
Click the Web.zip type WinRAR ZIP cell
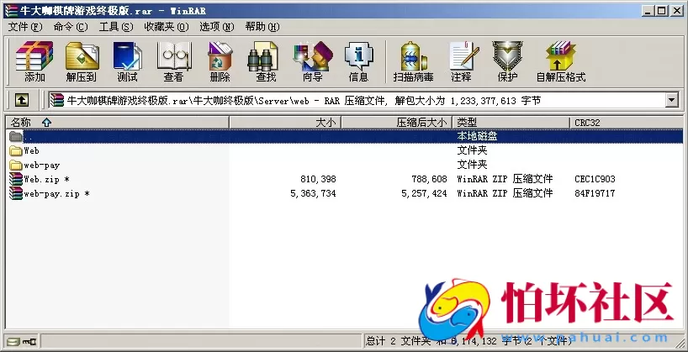click(505, 179)
